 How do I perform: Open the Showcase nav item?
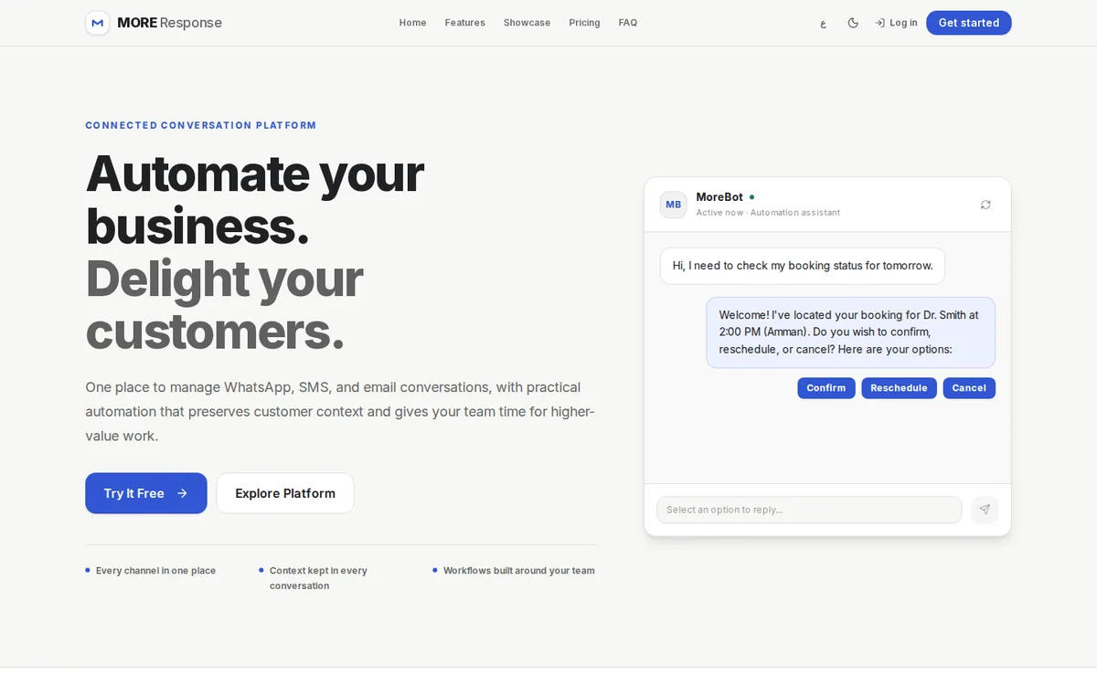[x=527, y=23]
